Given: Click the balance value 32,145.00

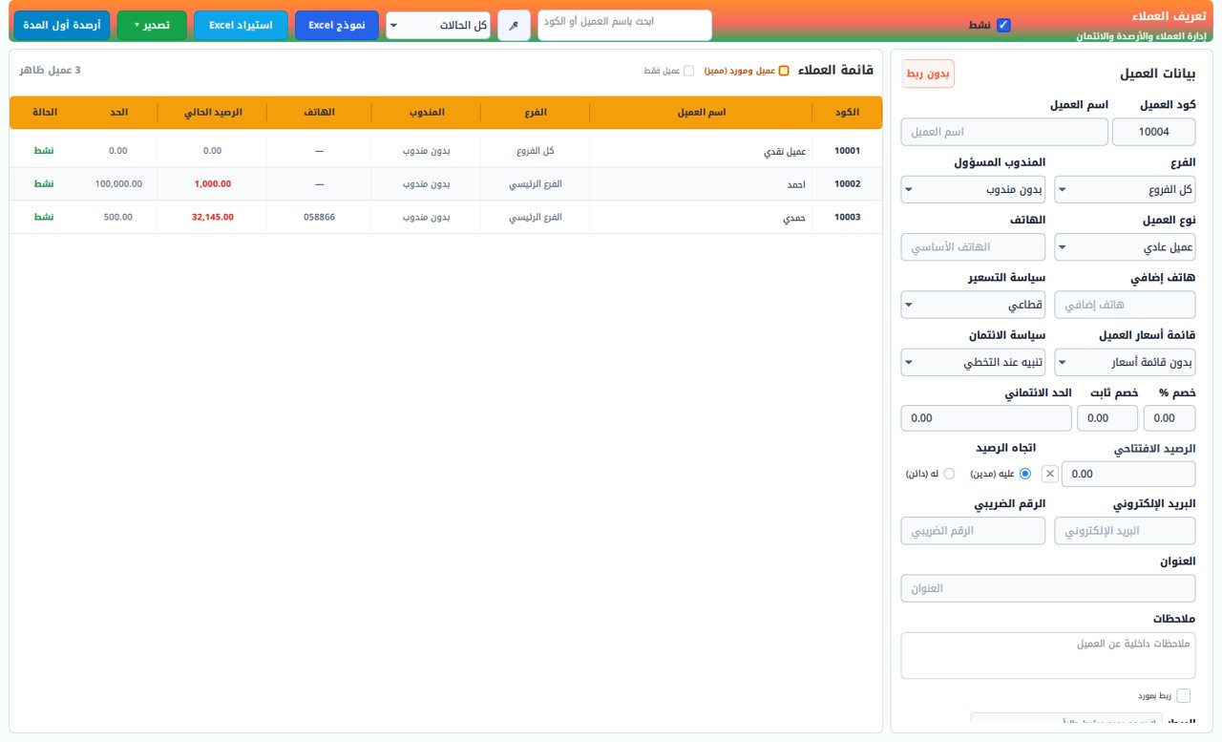Looking at the screenshot, I should [x=213, y=217].
